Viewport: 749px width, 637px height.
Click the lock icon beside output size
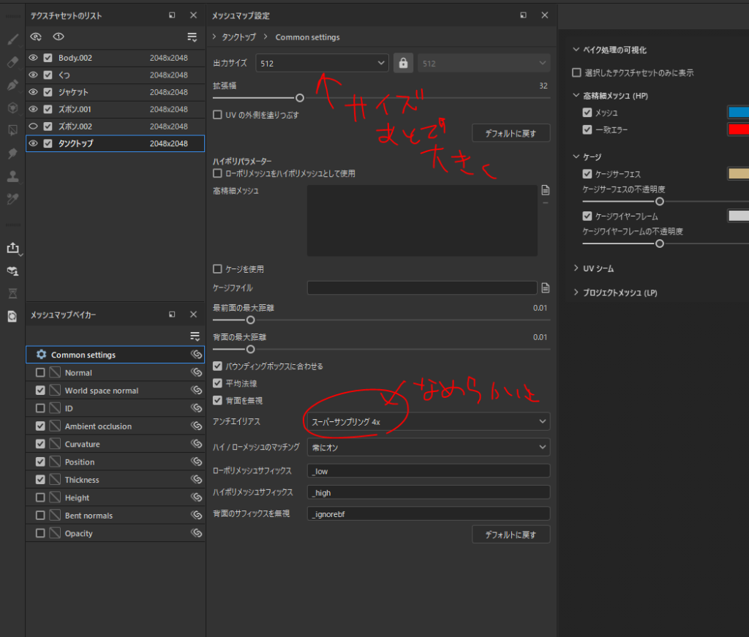coord(403,63)
